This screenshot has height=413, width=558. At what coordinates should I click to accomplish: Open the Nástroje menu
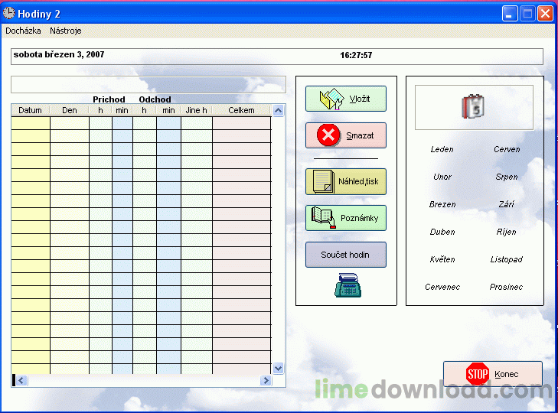point(66,31)
